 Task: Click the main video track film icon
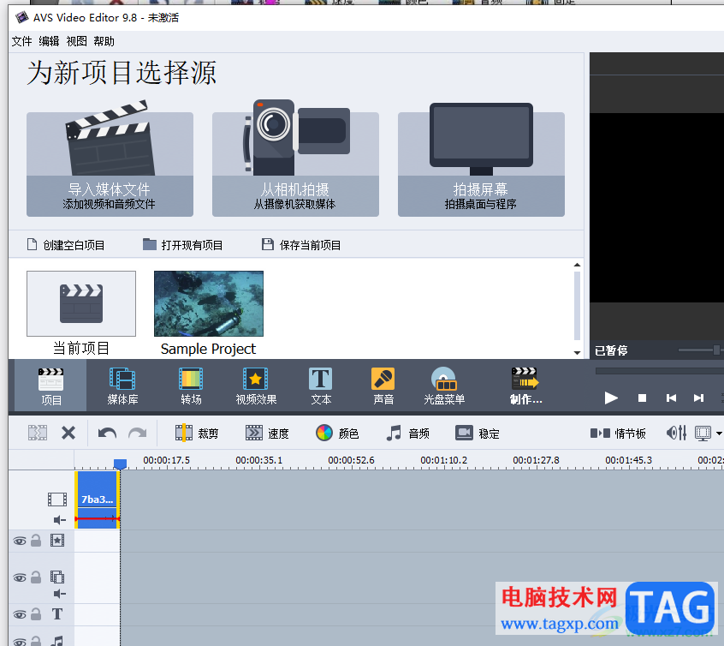57,499
